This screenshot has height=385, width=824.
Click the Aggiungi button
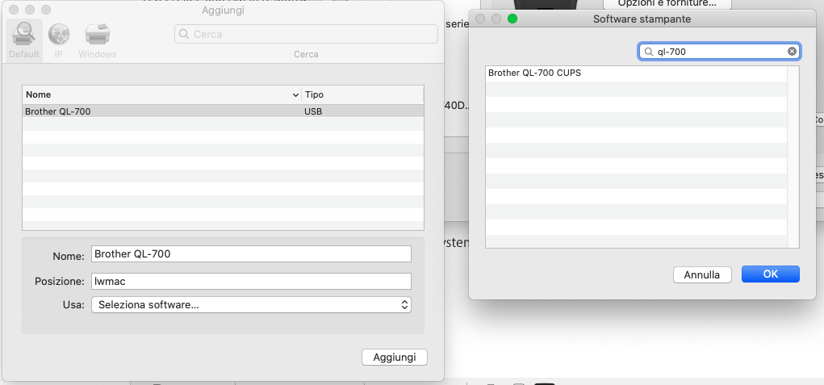click(x=395, y=358)
